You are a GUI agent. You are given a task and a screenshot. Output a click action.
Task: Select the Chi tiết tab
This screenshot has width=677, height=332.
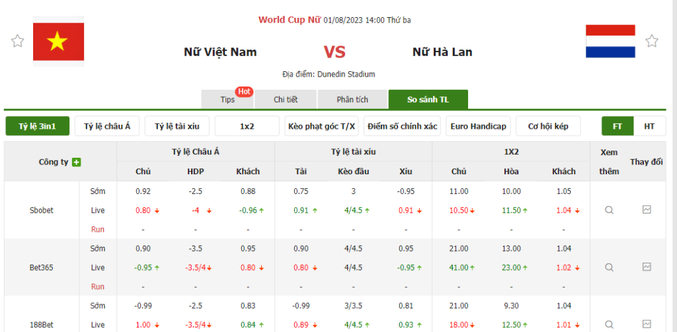click(x=286, y=100)
